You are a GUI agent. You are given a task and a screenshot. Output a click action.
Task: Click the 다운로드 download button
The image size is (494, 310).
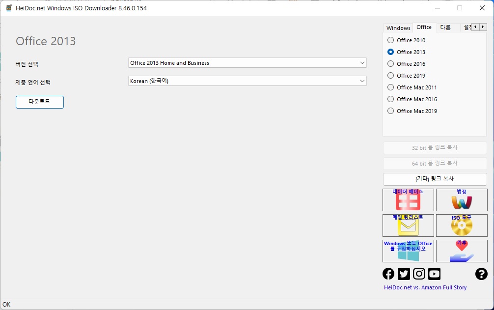(x=40, y=102)
